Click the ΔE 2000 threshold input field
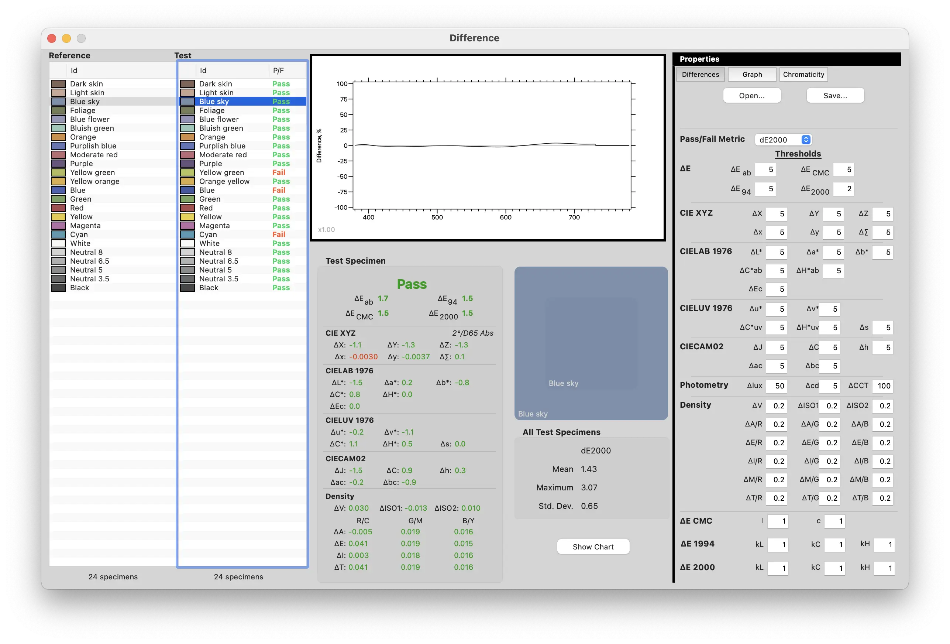 pos(844,189)
